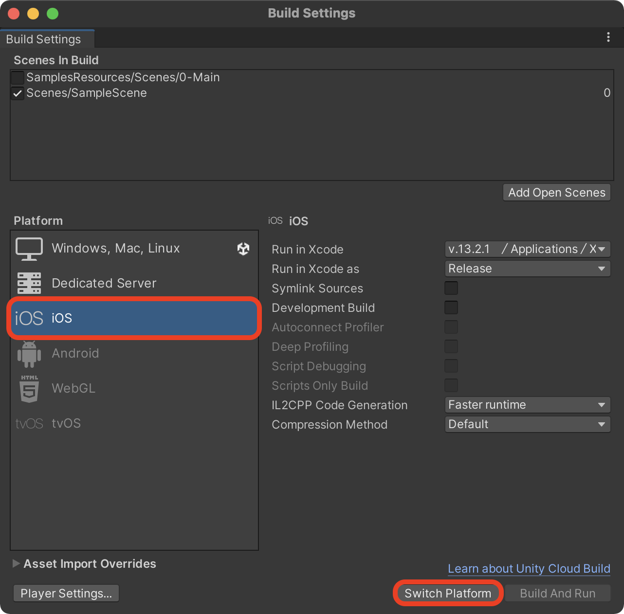Click the Scenes In Build heading
624x614 pixels.
56,60
